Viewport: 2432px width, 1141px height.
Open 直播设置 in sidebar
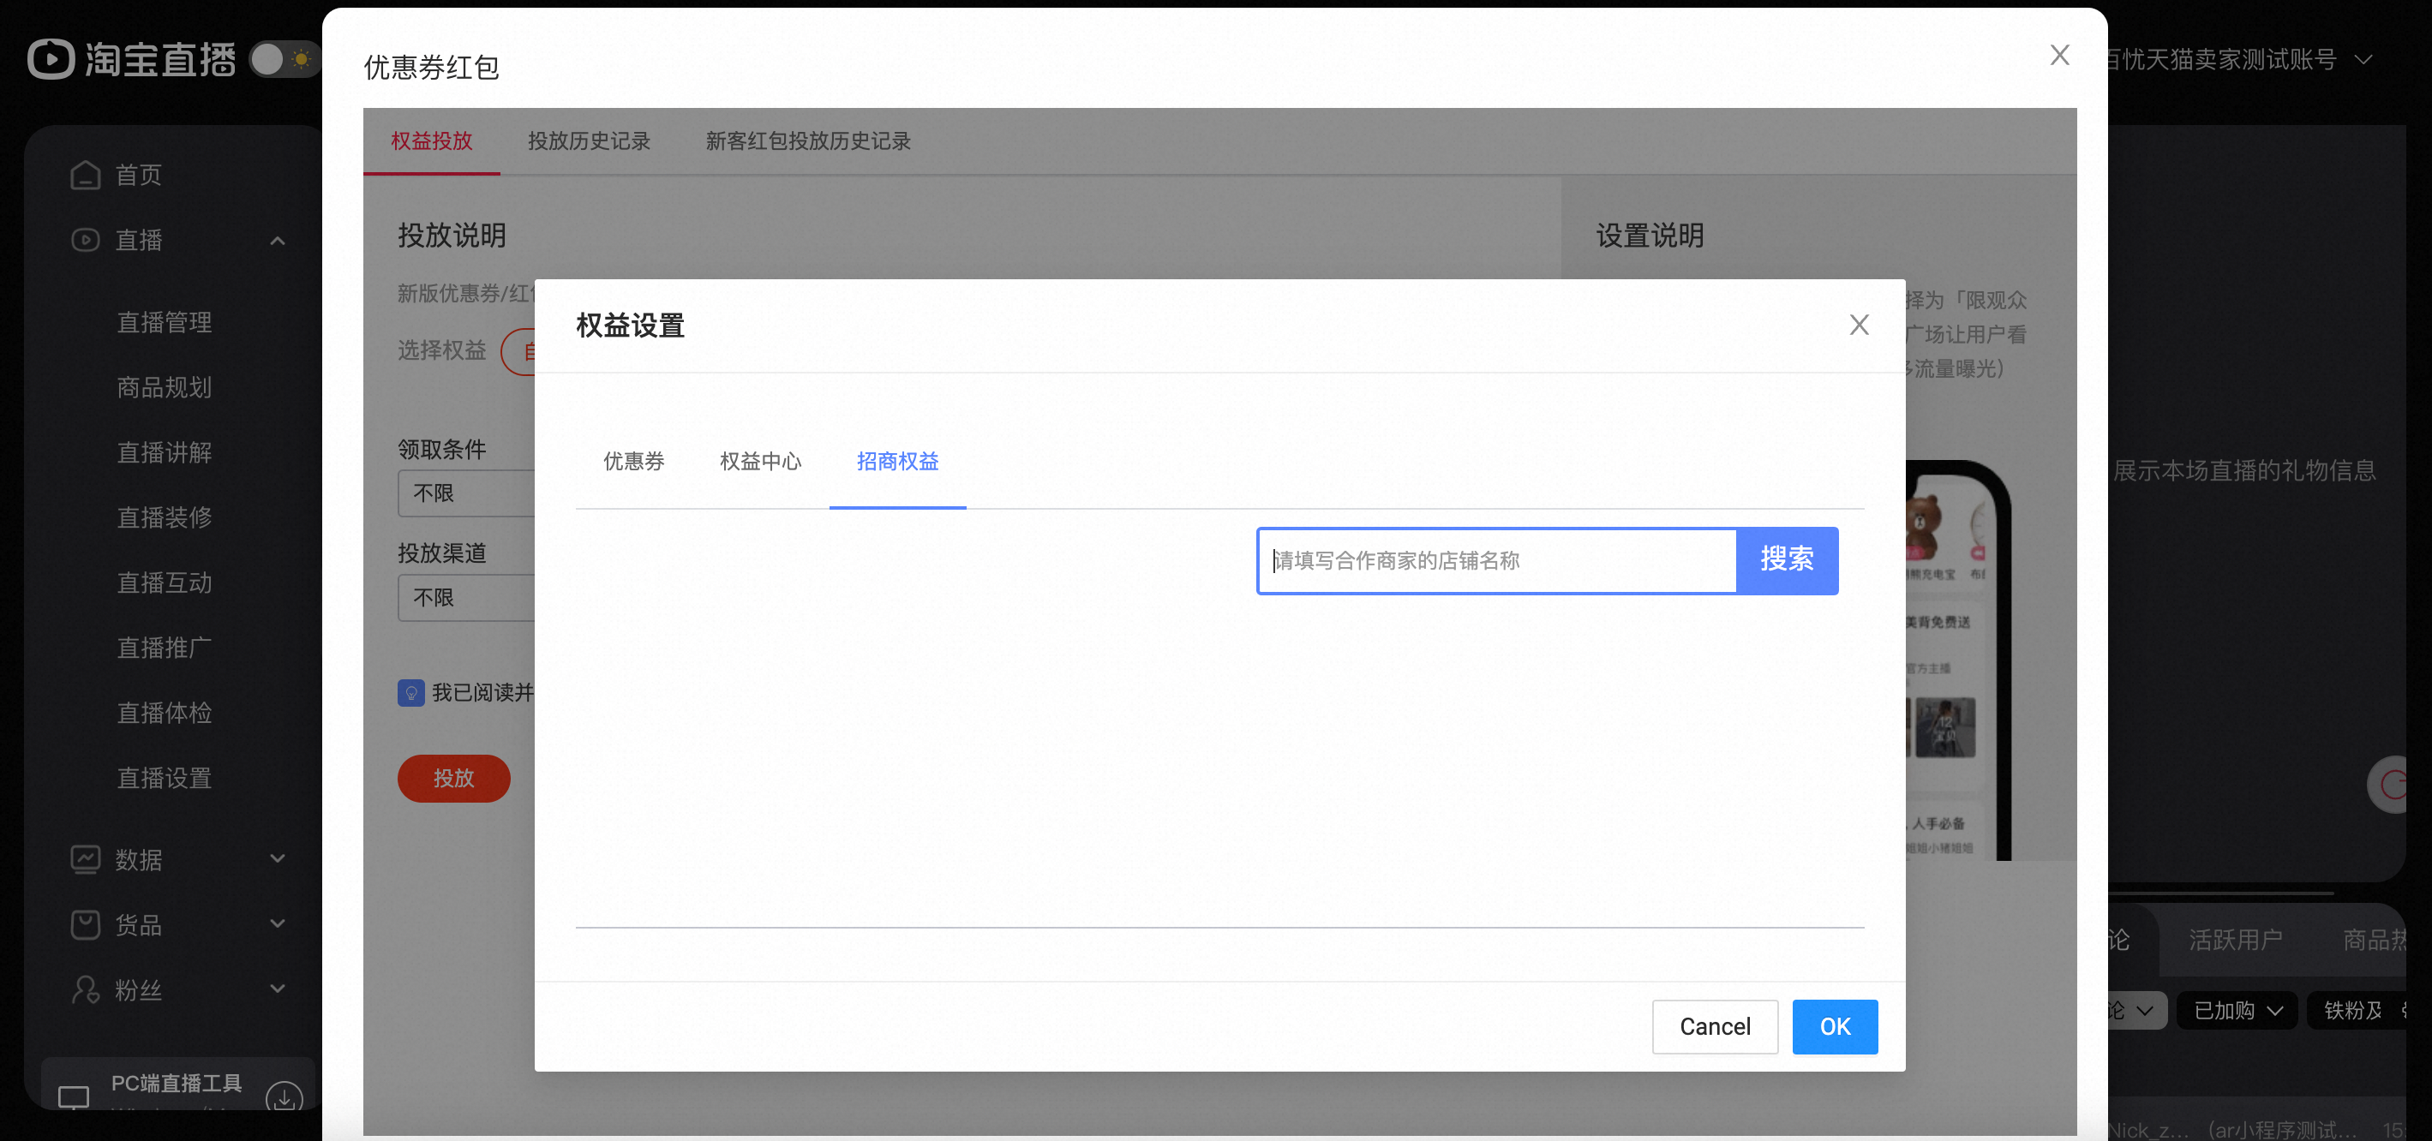tap(165, 779)
